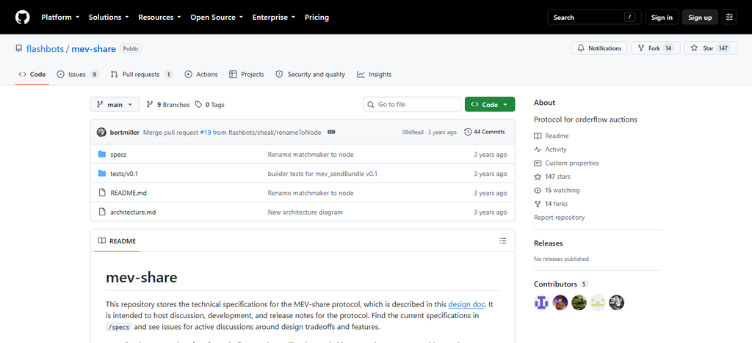
Task: Click the specs folder icon
Action: click(101, 154)
